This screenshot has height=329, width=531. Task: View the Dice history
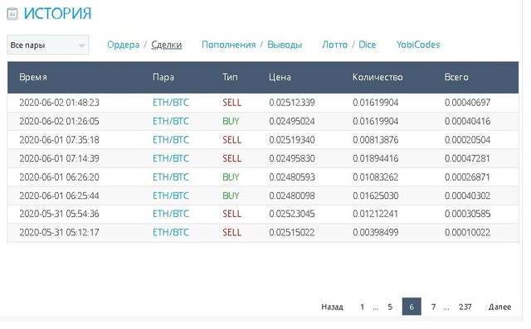coord(367,45)
